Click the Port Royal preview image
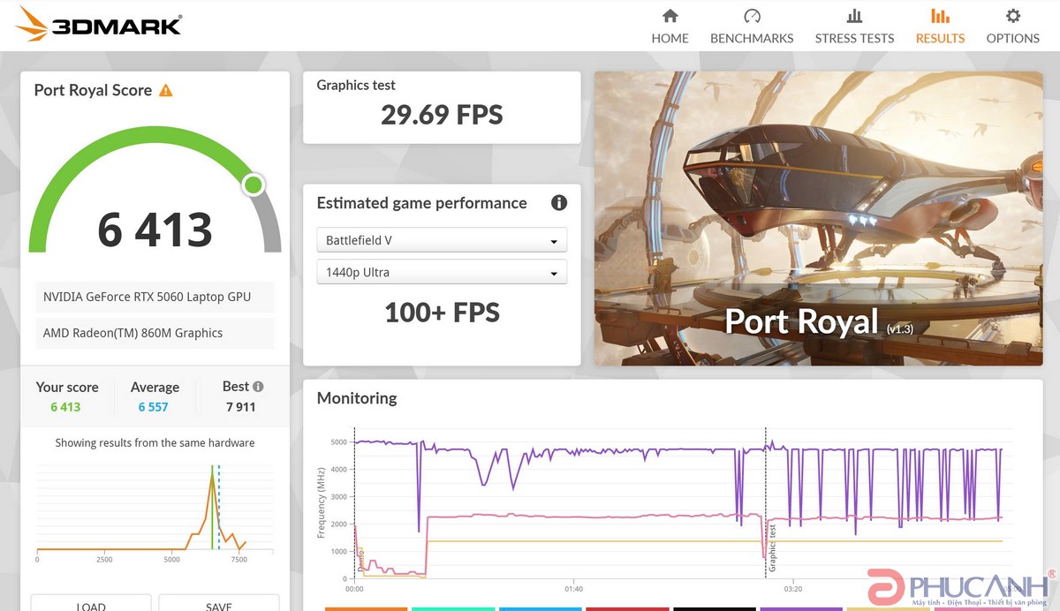 pos(818,219)
